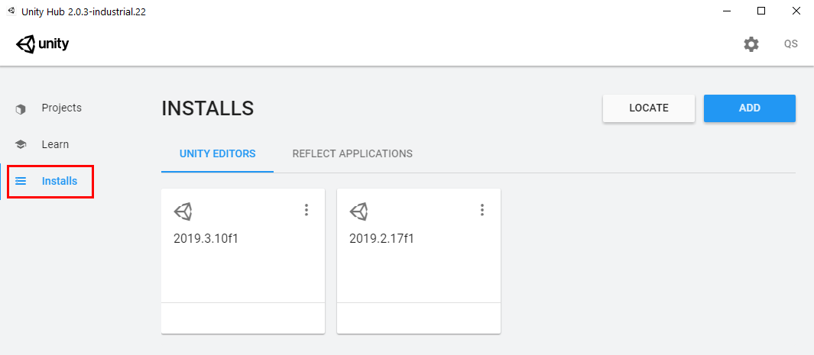Click the Unity logo in header
The width and height of the screenshot is (814, 355).
tap(43, 44)
